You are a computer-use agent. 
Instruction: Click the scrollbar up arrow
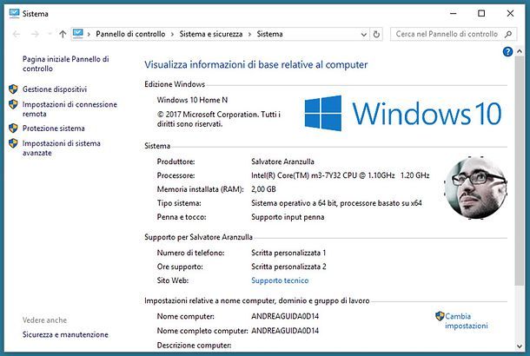tap(520, 51)
